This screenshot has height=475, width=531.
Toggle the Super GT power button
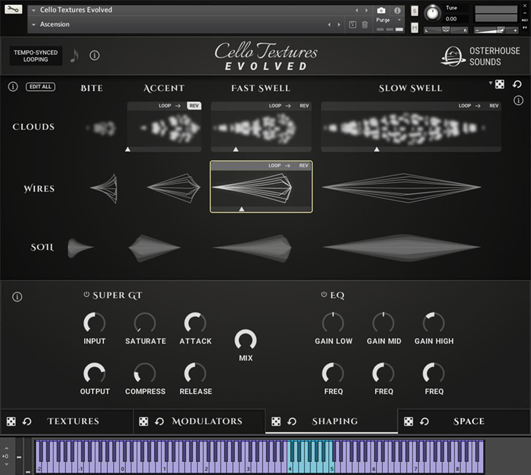86,295
